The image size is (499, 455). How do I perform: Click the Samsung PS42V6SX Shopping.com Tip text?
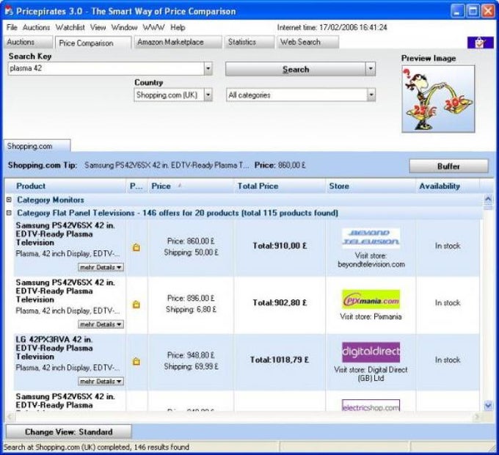(167, 165)
